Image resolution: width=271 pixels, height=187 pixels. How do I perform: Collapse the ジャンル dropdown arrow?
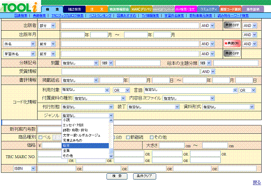click(x=111, y=115)
